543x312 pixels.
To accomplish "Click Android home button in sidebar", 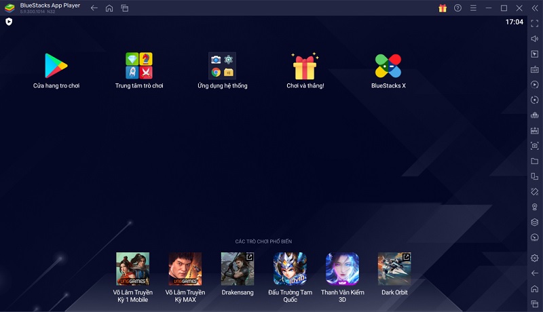I will tap(535, 288).
